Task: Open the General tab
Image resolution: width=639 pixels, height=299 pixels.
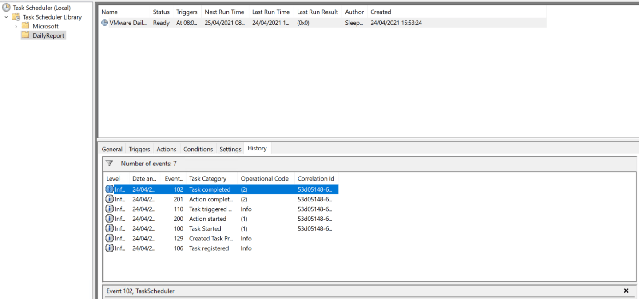Action: [x=112, y=149]
